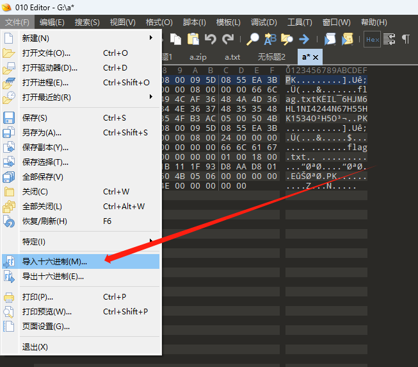Click the toolbar Redo arrow
The height and width of the screenshot is (367, 418).
click(228, 39)
